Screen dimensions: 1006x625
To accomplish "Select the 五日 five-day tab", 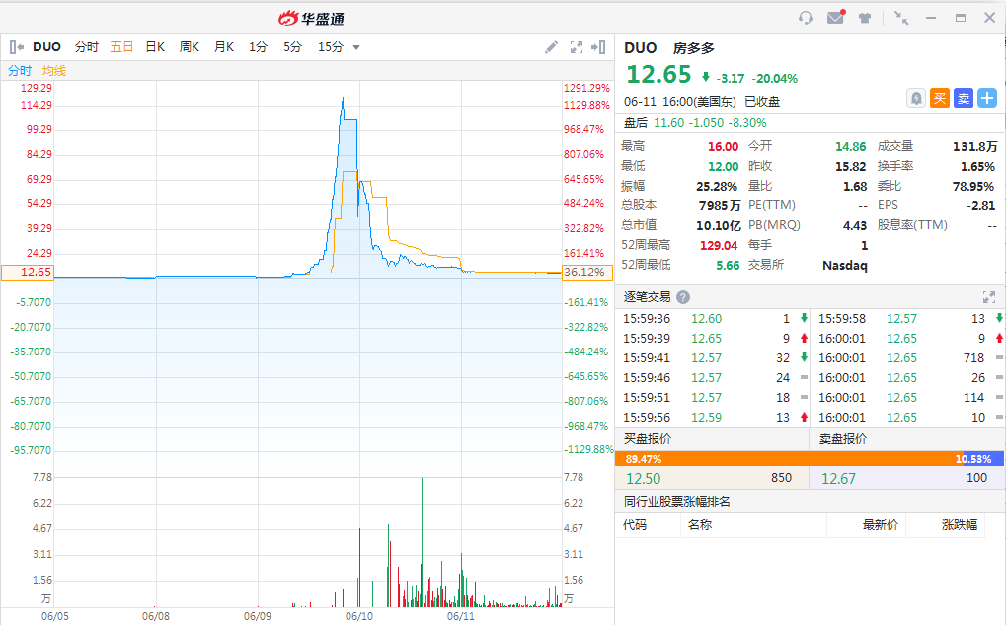I will click(x=121, y=47).
